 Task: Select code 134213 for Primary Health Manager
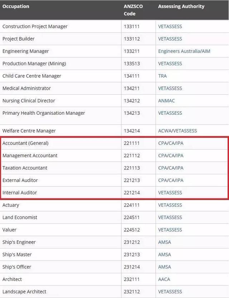click(x=132, y=113)
